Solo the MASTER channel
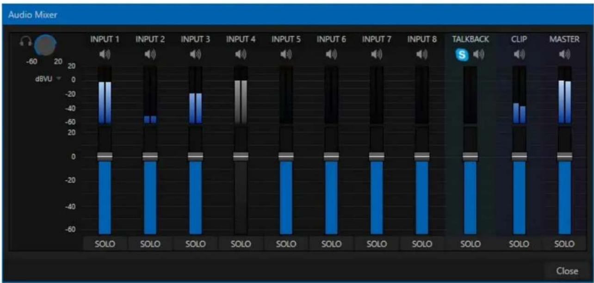The height and width of the screenshot is (283, 594). (x=564, y=244)
